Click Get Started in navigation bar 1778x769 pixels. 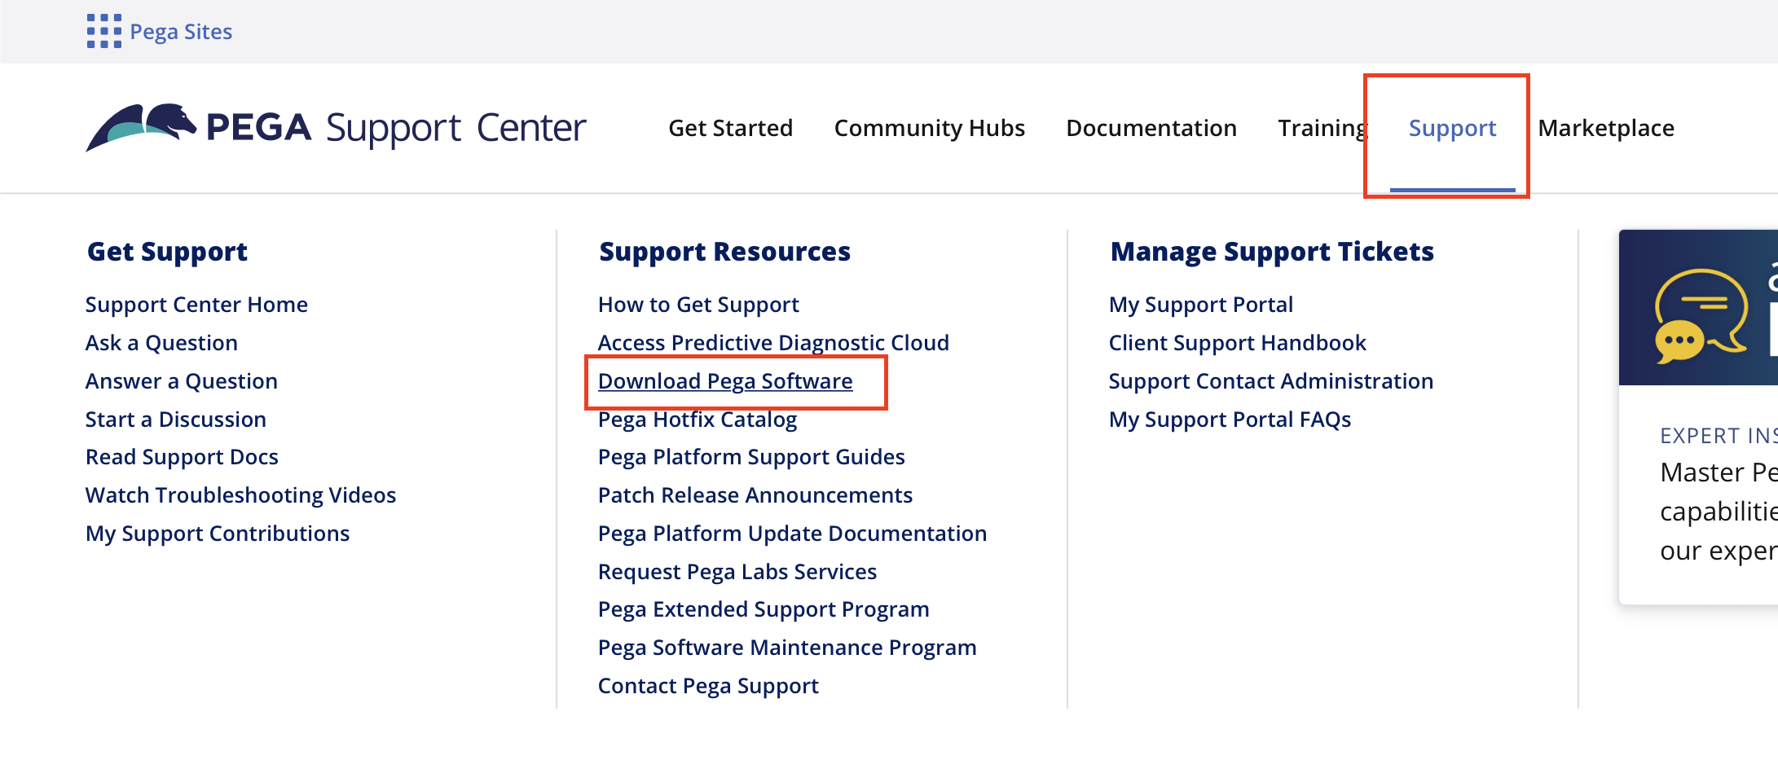coord(731,128)
